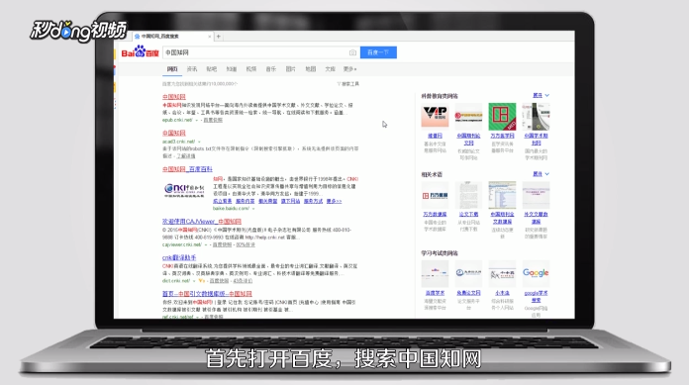Open the 欢迎使用CAJViewer_中国知网 result

(x=202, y=222)
